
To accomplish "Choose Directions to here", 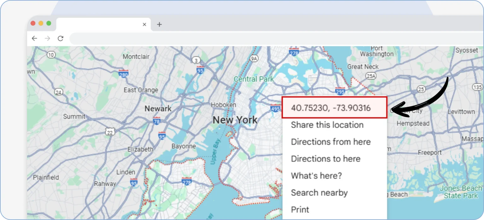I will pyautogui.click(x=326, y=159).
